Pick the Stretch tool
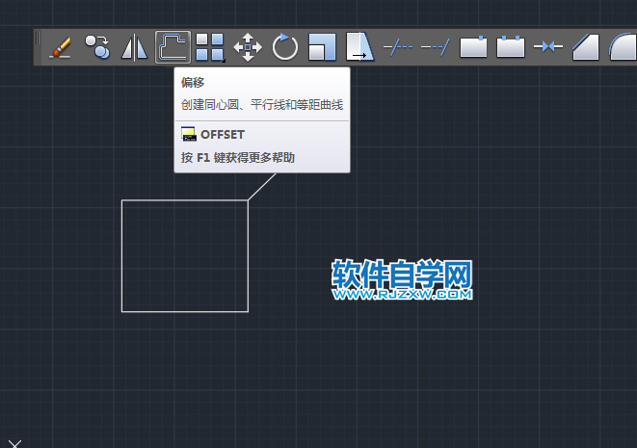The height and width of the screenshot is (448, 637). pos(359,46)
